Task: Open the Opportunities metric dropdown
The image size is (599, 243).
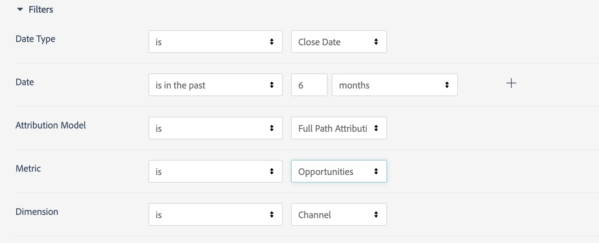Action: (339, 171)
